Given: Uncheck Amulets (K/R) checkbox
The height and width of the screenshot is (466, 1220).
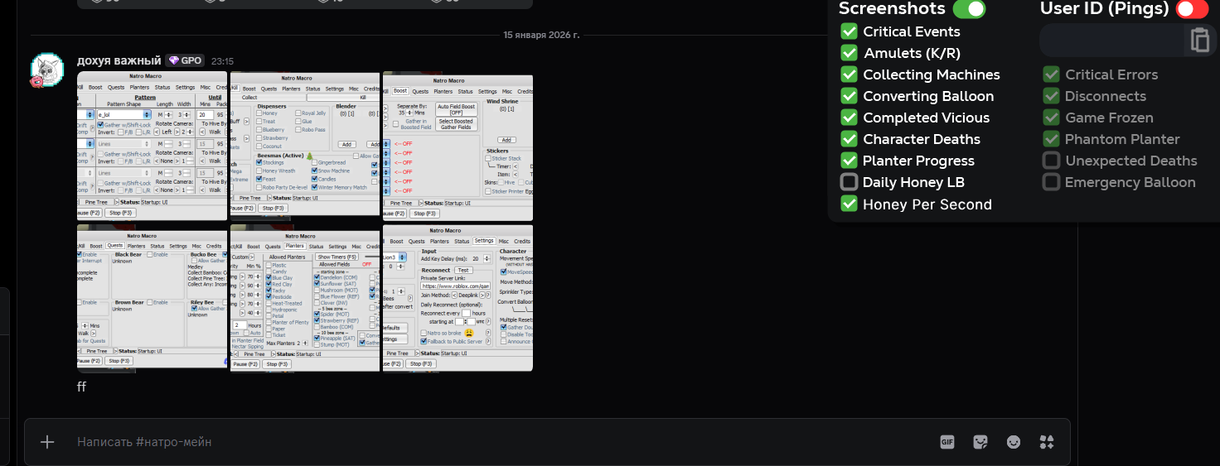Looking at the screenshot, I should coord(849,53).
